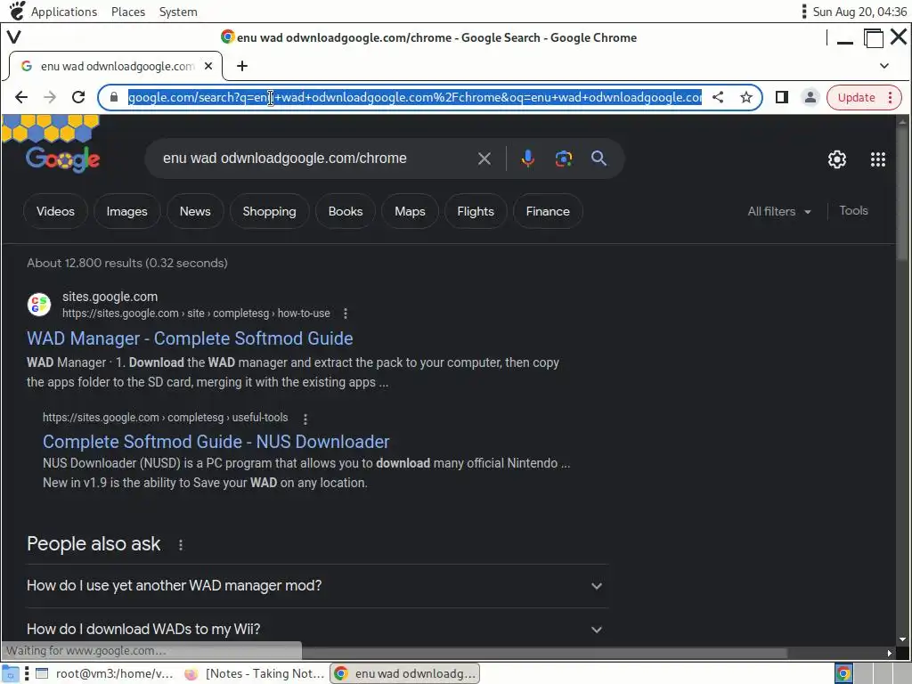Click the date and time clock
Screen dimensions: 912x684
tap(859, 12)
